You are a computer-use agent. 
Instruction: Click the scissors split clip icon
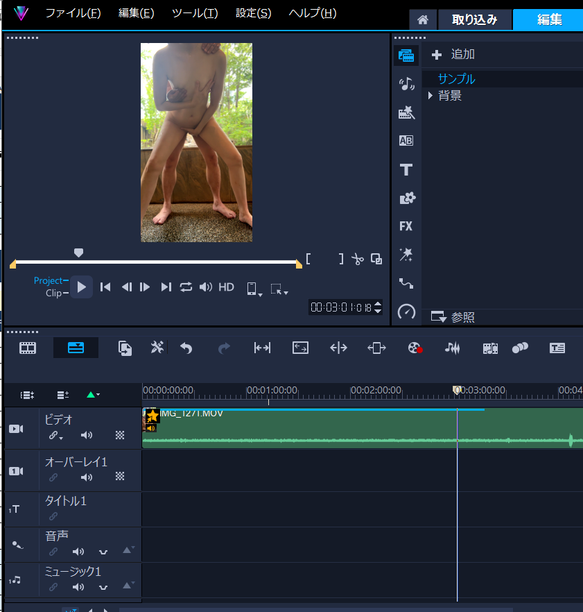357,259
